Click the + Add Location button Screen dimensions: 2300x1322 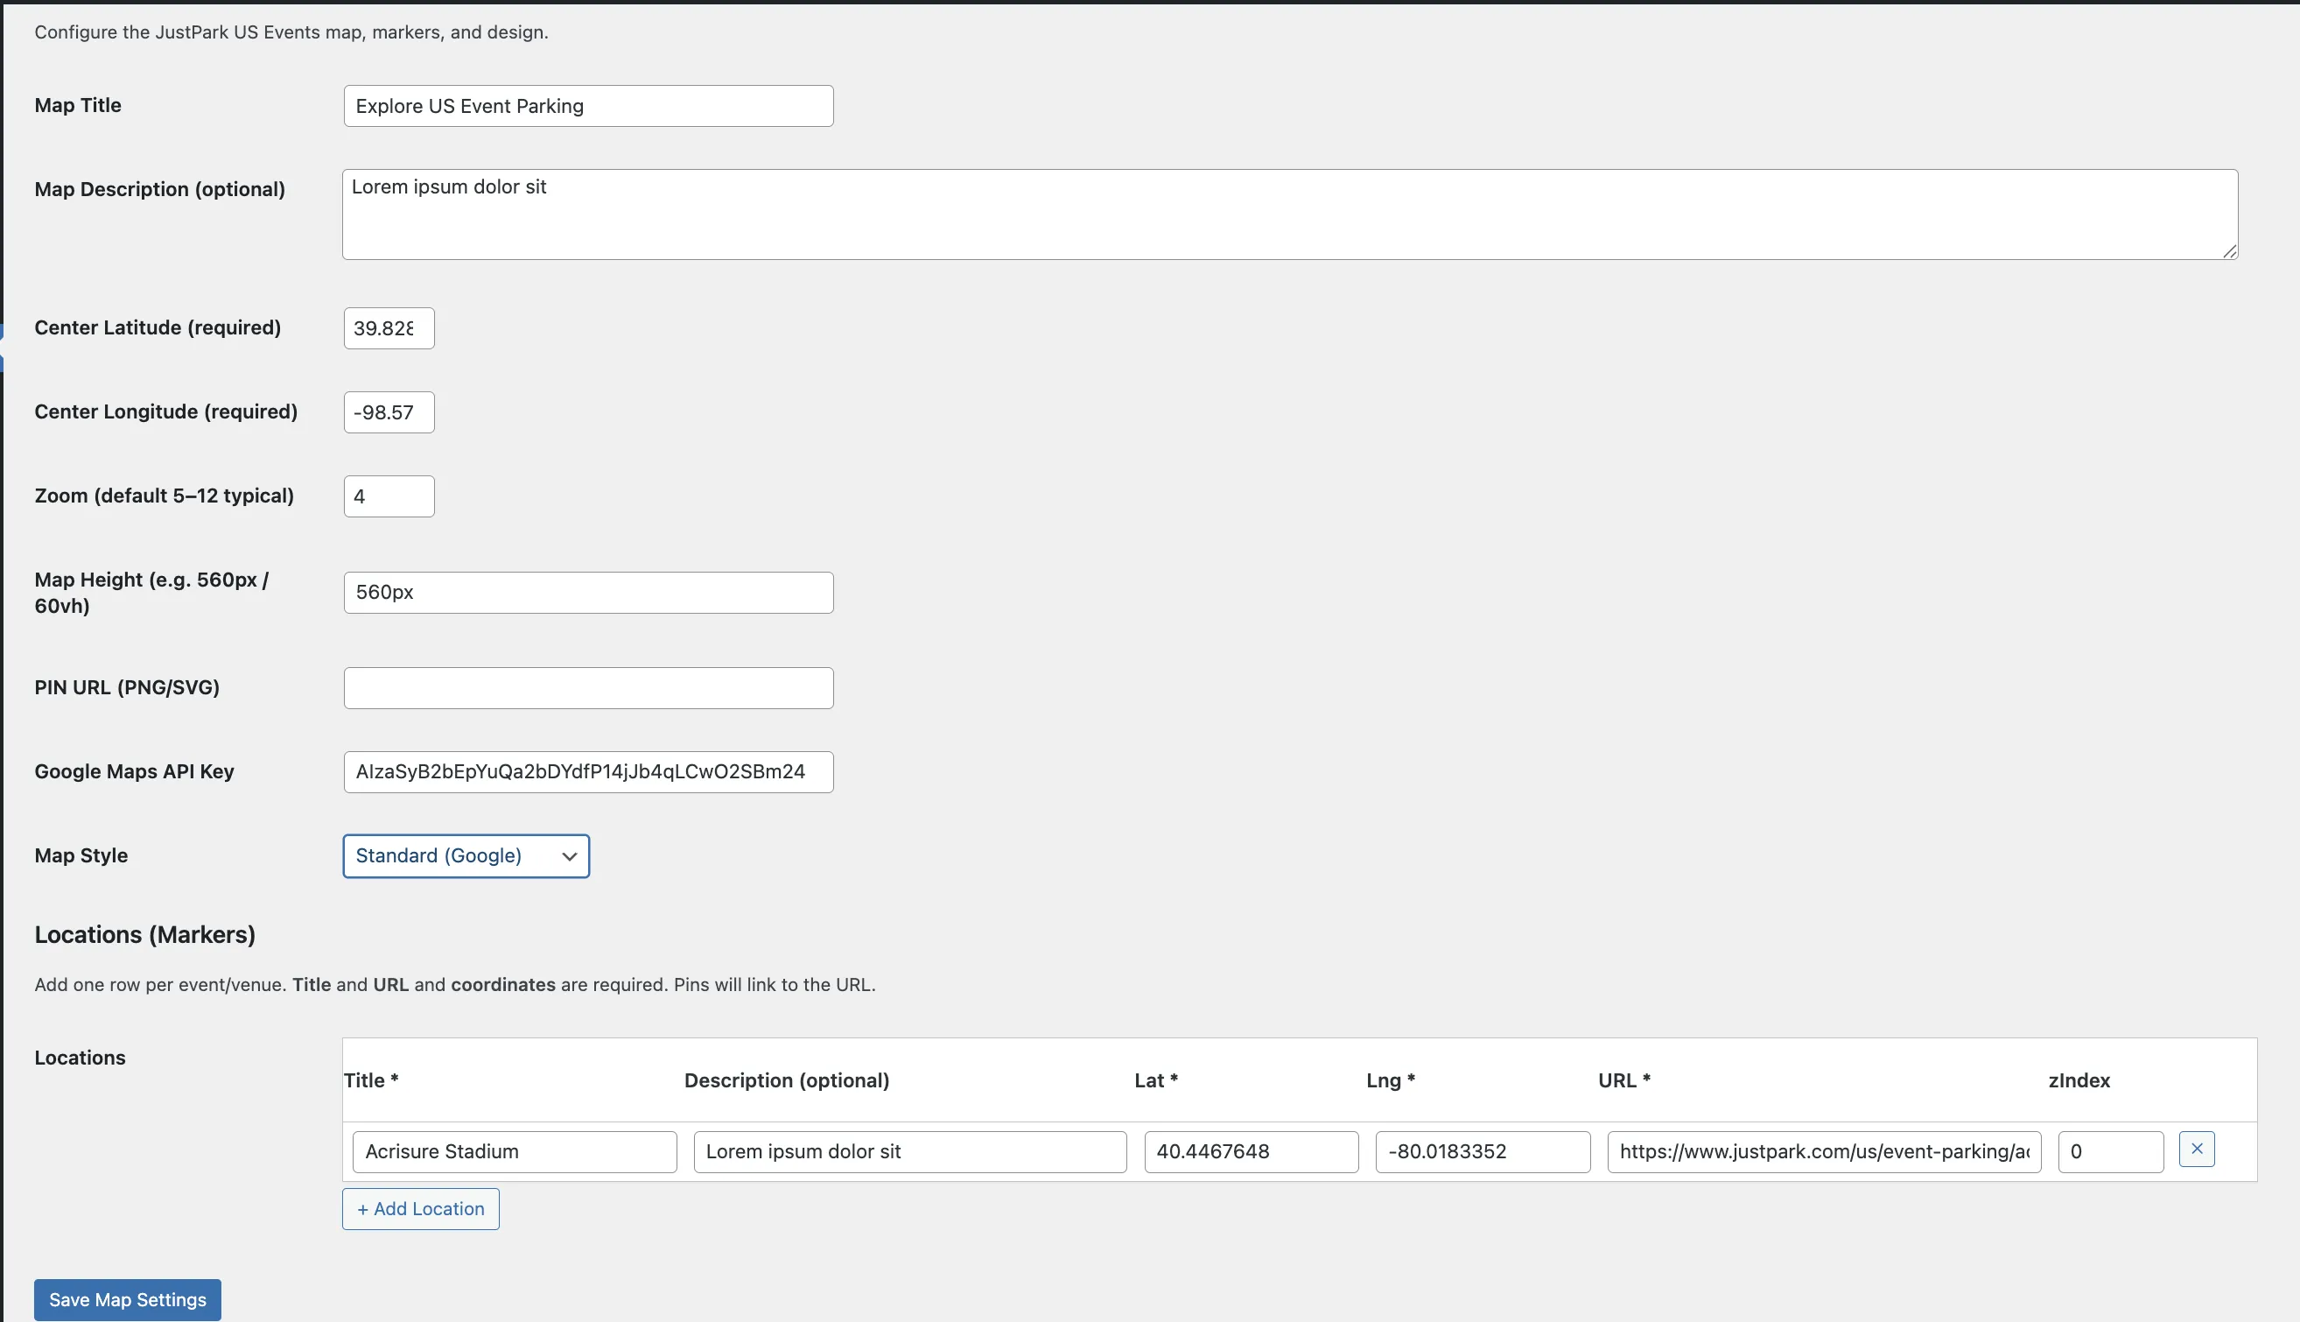(x=420, y=1208)
